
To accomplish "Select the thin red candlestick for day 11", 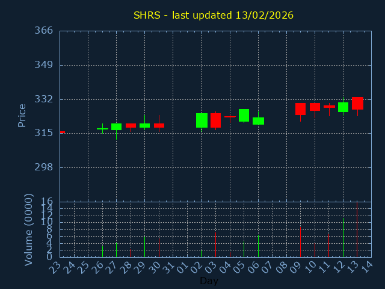I will 329,107.
